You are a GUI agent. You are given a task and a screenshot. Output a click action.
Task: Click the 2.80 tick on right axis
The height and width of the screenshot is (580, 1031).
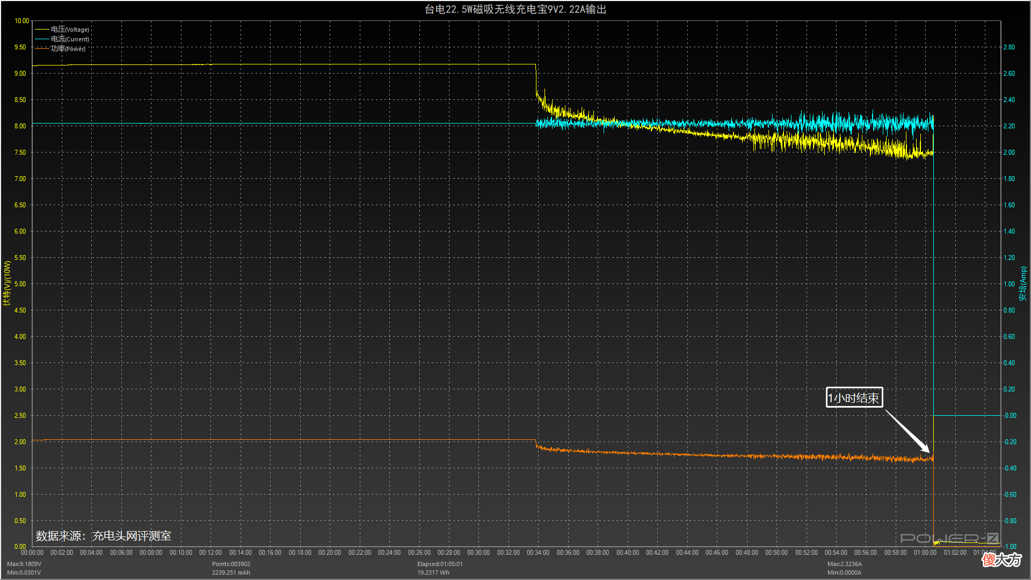pos(1010,47)
